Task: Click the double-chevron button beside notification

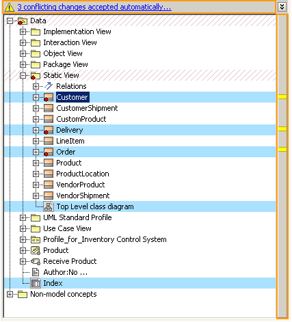Action: click(282, 7)
